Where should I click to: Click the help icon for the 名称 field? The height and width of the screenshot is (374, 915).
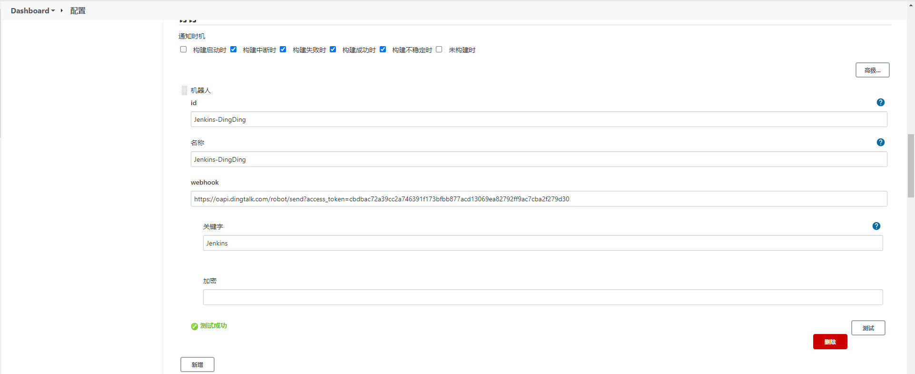(880, 142)
